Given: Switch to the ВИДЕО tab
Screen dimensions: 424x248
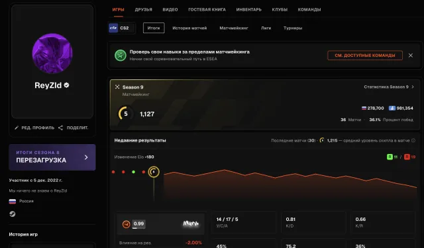Looking at the screenshot, I should coord(170,9).
